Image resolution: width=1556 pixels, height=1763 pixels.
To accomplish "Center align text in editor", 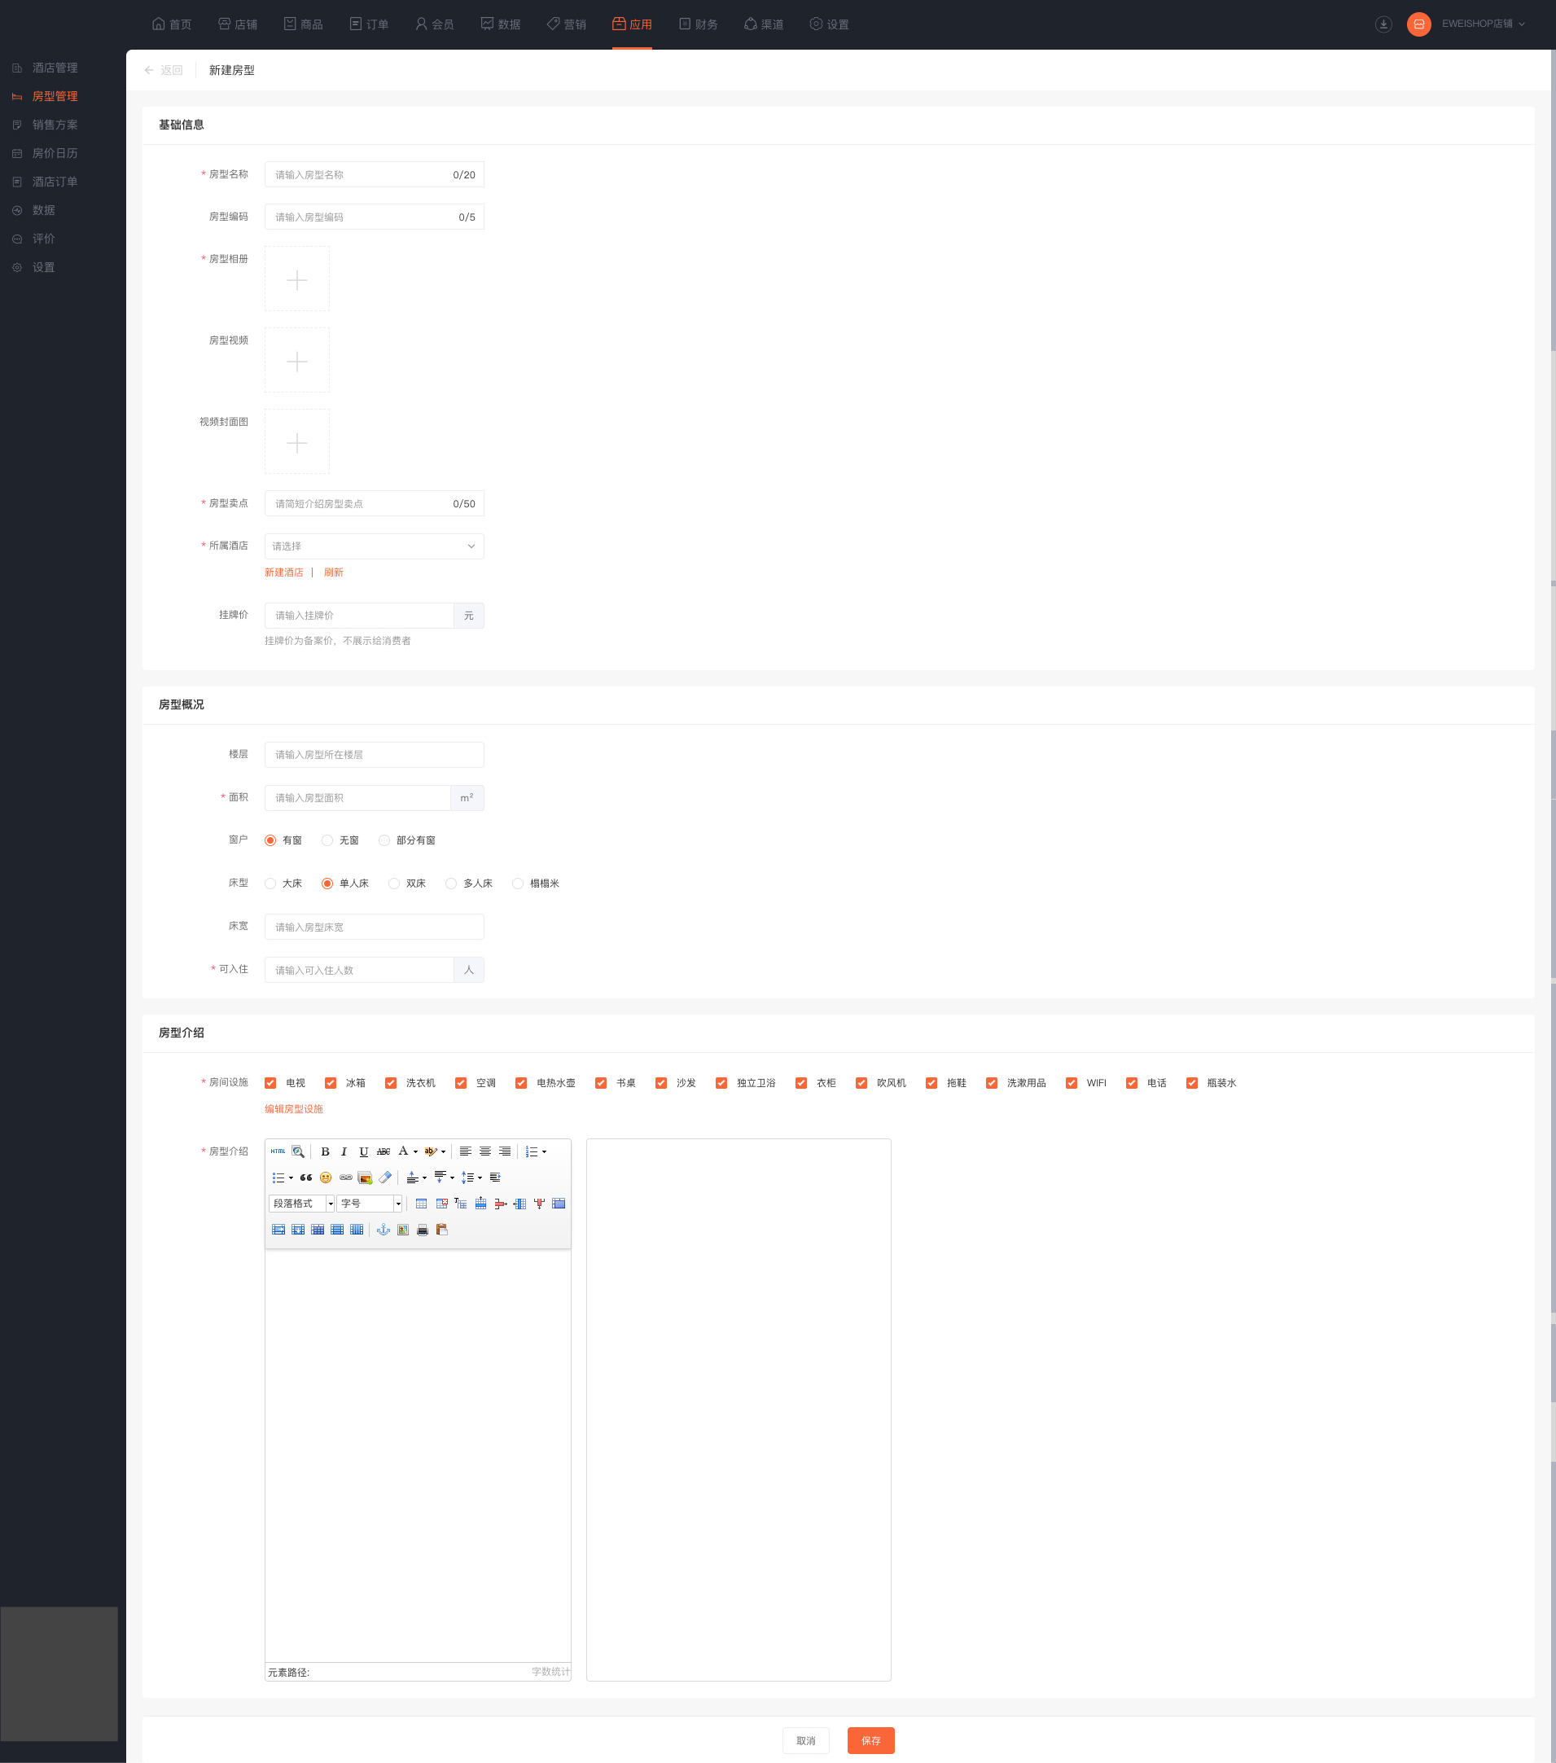I will click(485, 1151).
